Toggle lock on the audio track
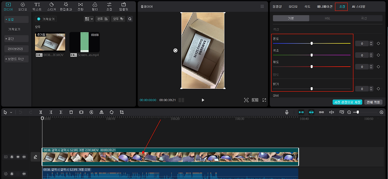Screen dimensions: 388x179 point(12,174)
